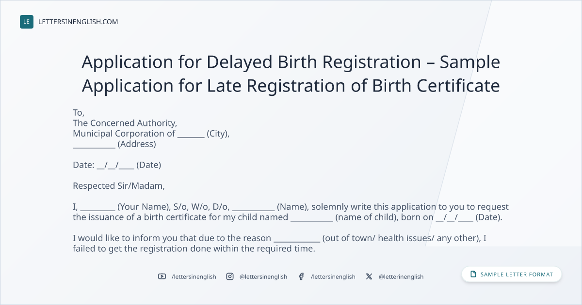This screenshot has width=582, height=305.
Task: Click the YouTube icon
Action: pyautogui.click(x=162, y=276)
